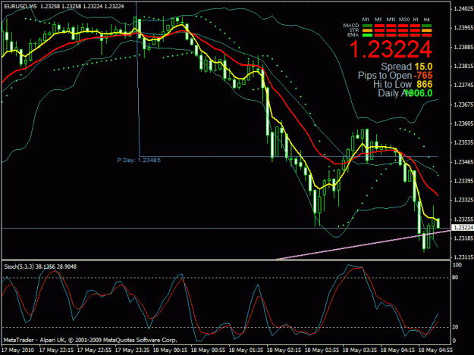
Task: Click the 18 May 04:55 time label
Action: pyautogui.click(x=435, y=350)
